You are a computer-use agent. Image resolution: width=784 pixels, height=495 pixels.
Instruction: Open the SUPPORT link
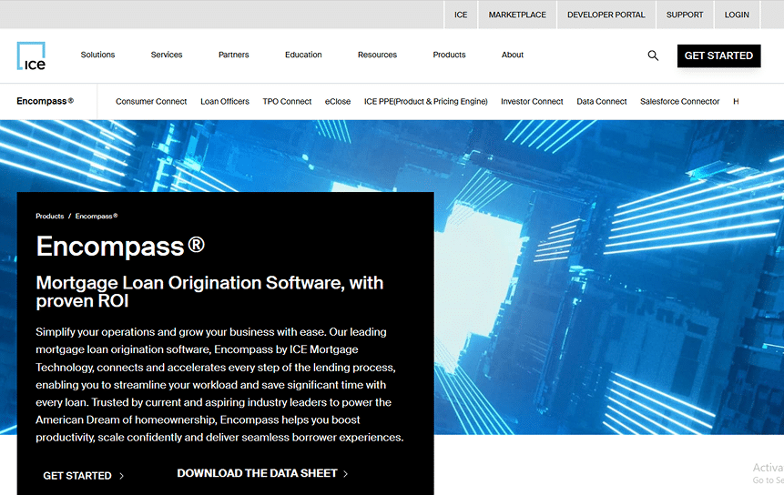point(685,15)
